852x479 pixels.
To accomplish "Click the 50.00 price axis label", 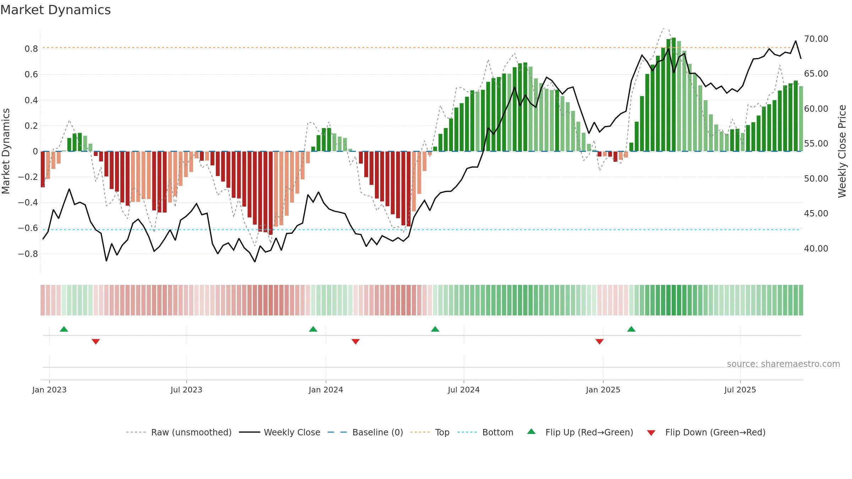I will pos(816,179).
